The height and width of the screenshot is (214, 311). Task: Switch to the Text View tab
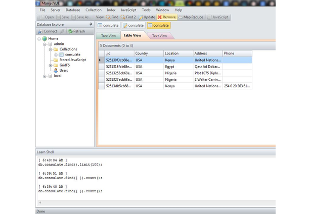(x=159, y=36)
